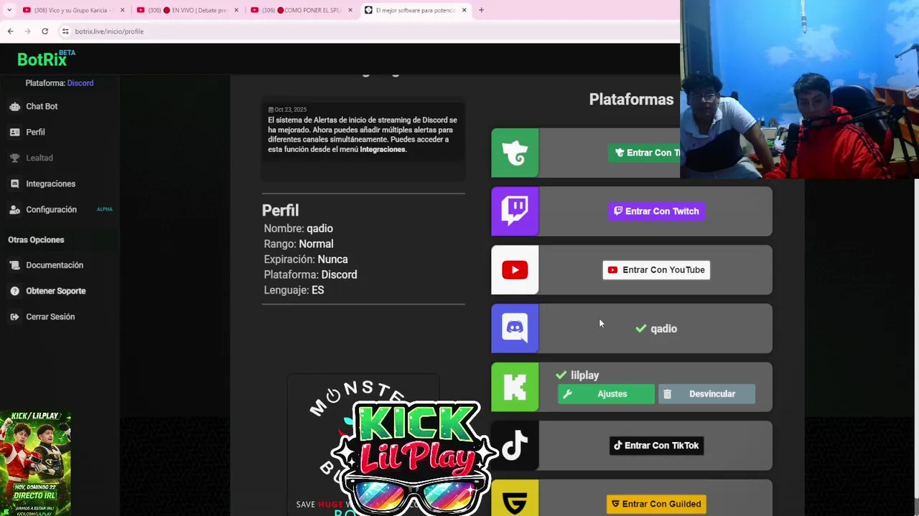This screenshot has width=919, height=516.
Task: Open the Documentación link
Action: pyautogui.click(x=55, y=265)
